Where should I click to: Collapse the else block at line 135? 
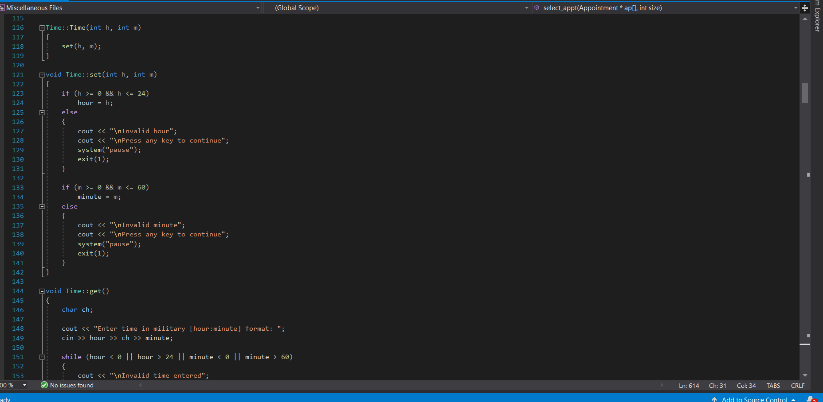point(42,206)
